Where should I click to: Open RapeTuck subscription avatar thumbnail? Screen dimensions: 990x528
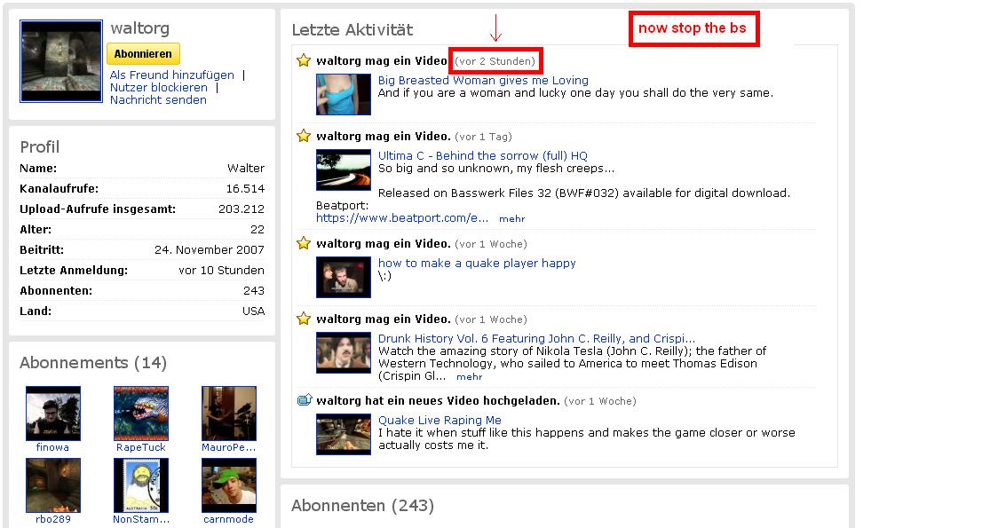[x=141, y=414]
